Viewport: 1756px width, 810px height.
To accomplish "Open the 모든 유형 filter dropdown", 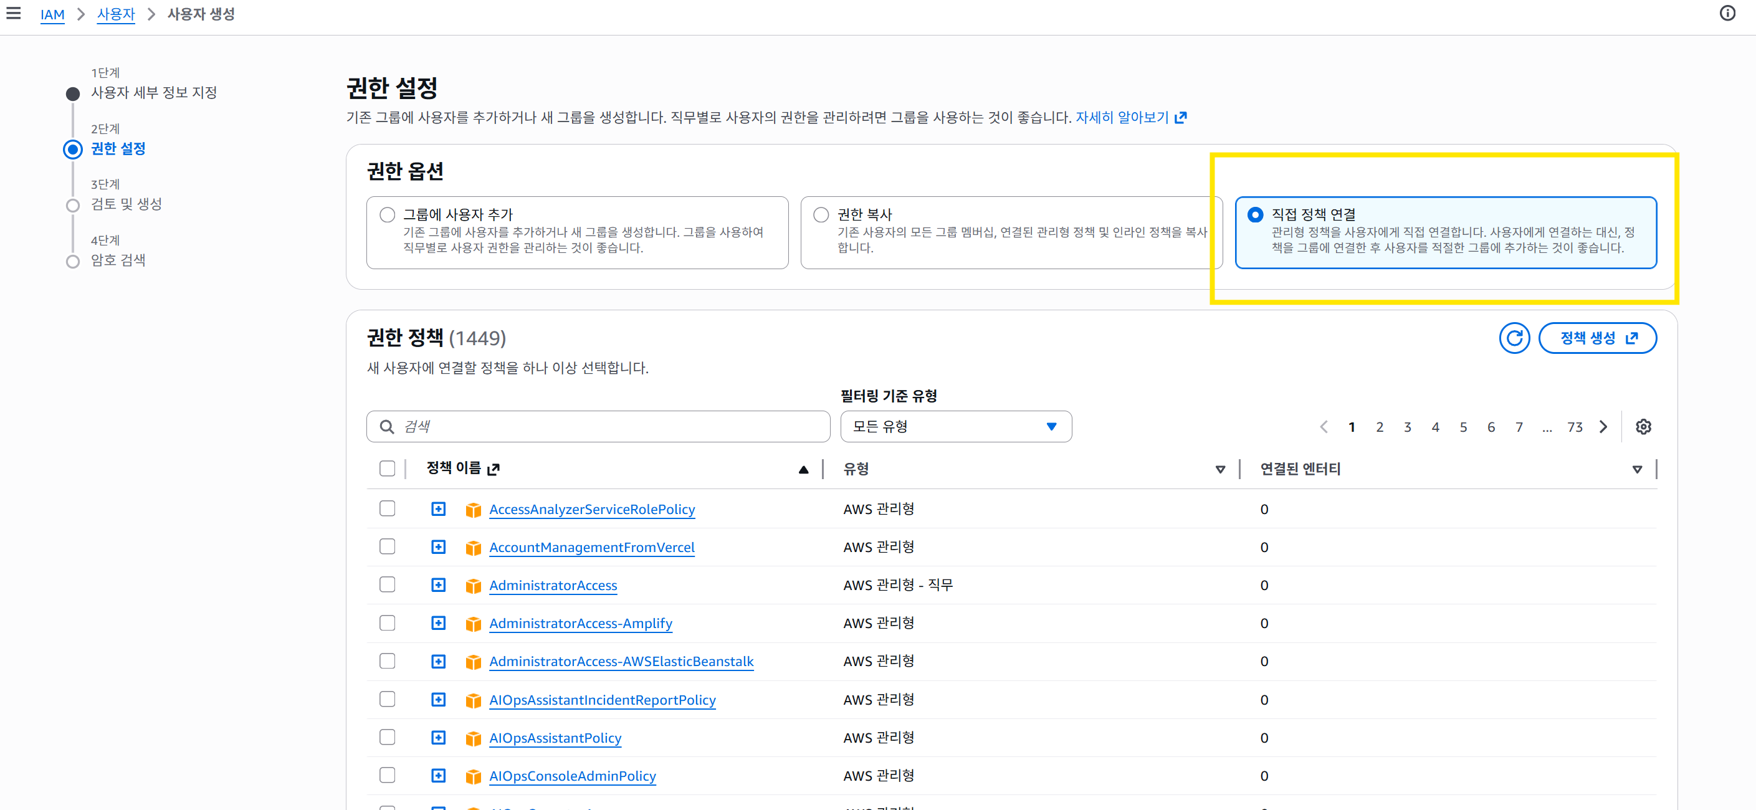I will click(955, 427).
